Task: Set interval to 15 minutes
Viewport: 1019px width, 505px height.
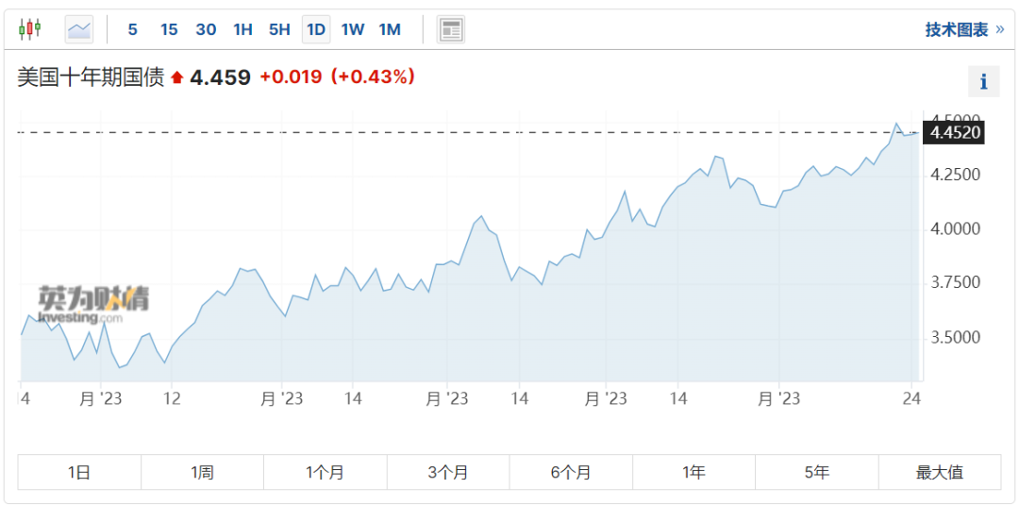Action: coord(169,29)
